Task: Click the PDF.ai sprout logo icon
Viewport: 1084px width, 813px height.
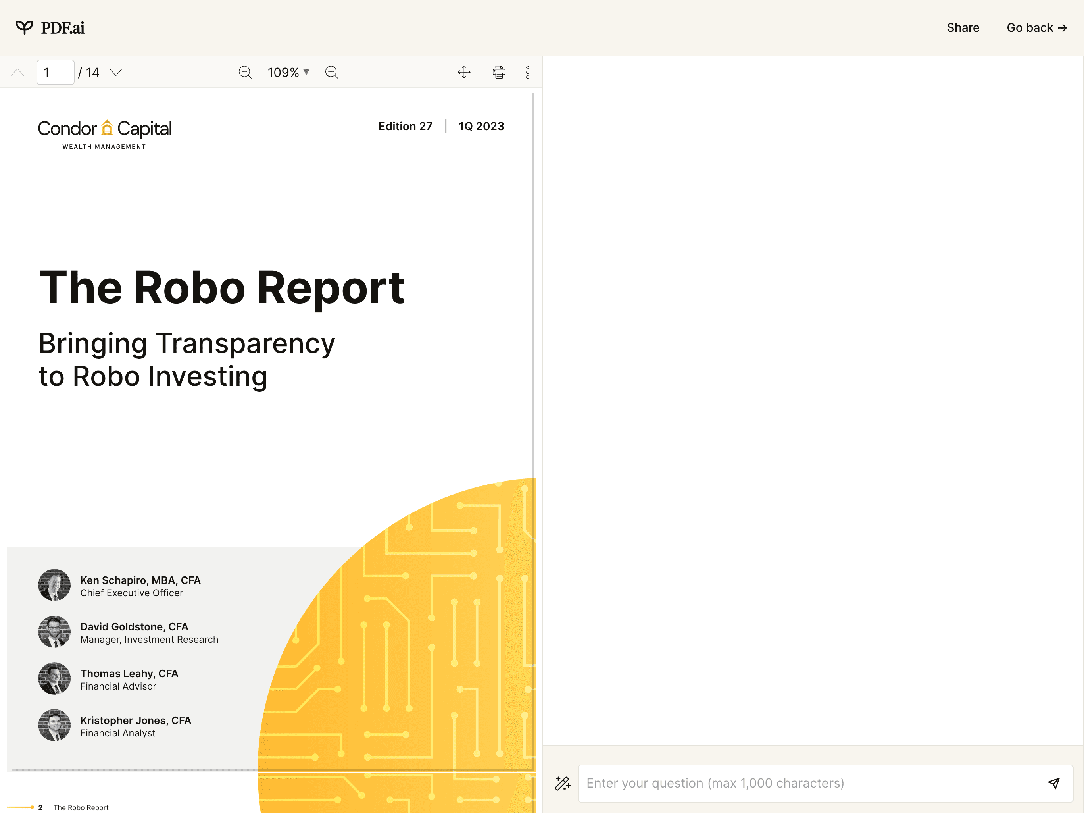Action: pos(24,27)
